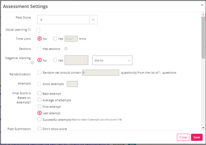Choose Best attempt for final score
This screenshot has width=206, height=145.
(x=39, y=93)
